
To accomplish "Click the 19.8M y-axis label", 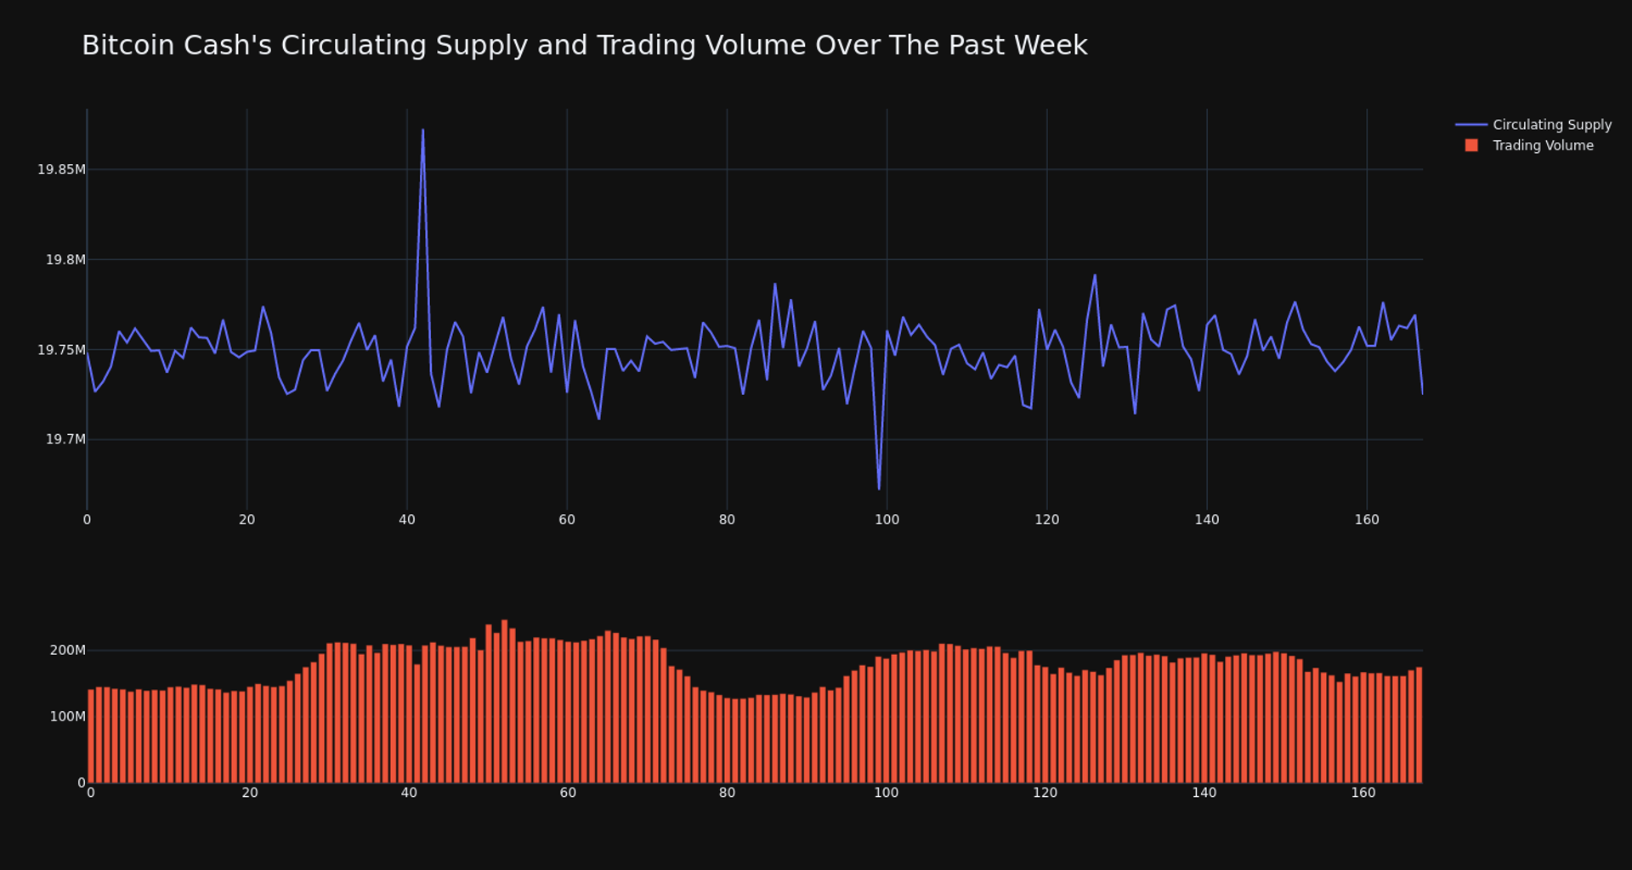I will 65,260.
